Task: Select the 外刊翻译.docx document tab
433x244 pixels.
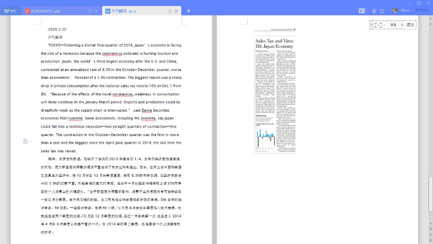Action: (x=126, y=11)
